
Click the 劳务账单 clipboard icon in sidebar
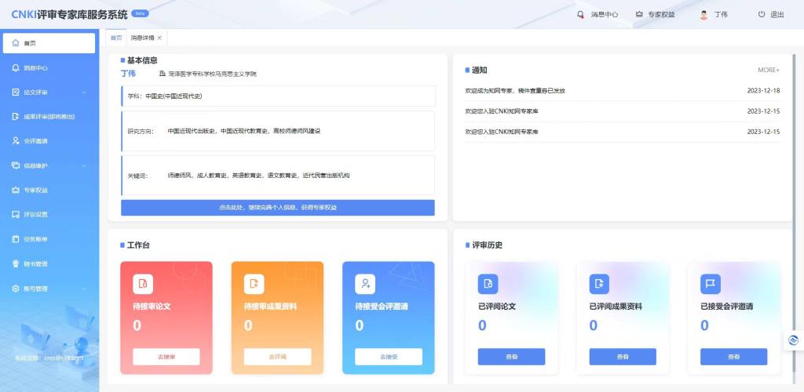[x=16, y=239]
